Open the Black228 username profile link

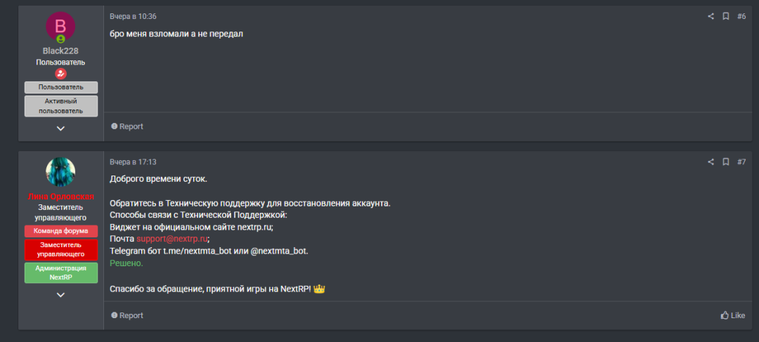pos(60,51)
